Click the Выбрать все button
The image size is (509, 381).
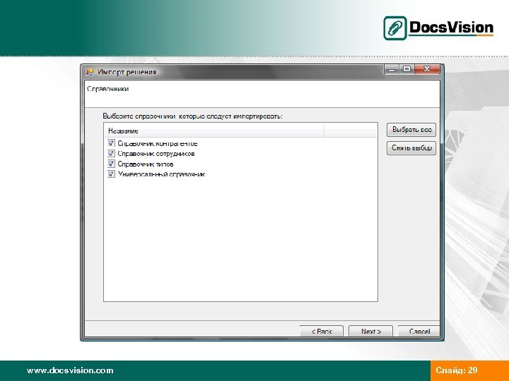click(411, 130)
